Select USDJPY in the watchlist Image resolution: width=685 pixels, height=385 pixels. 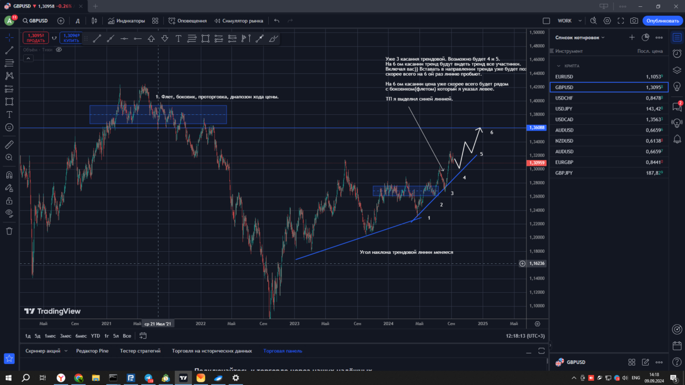pyautogui.click(x=609, y=108)
